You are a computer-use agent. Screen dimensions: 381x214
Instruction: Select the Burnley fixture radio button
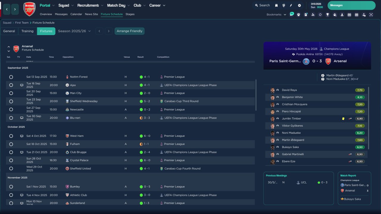[11, 187]
